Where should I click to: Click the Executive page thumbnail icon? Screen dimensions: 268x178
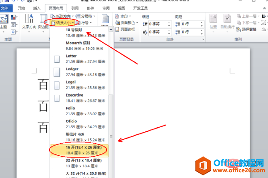tap(57, 98)
